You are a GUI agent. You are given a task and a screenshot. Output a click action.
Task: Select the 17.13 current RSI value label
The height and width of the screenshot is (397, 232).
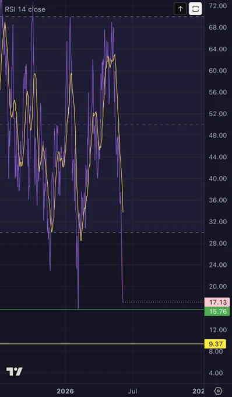(x=217, y=302)
